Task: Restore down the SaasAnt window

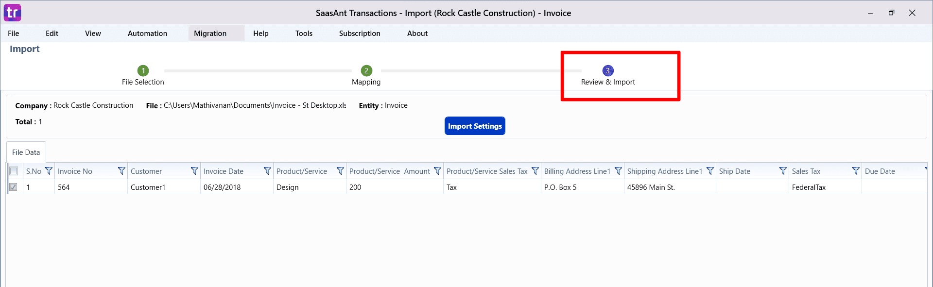Action: point(891,13)
